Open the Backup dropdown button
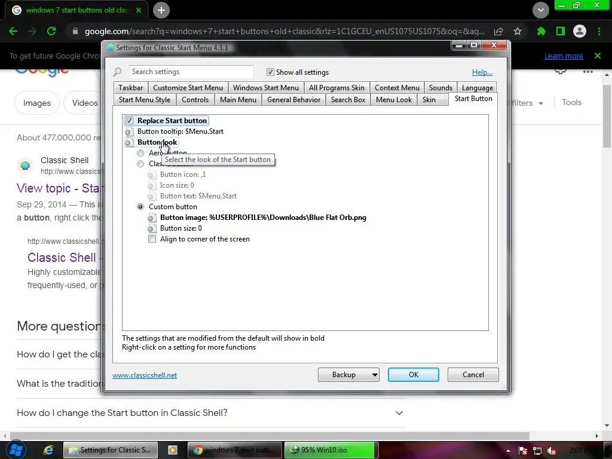612x459 pixels. click(x=348, y=375)
